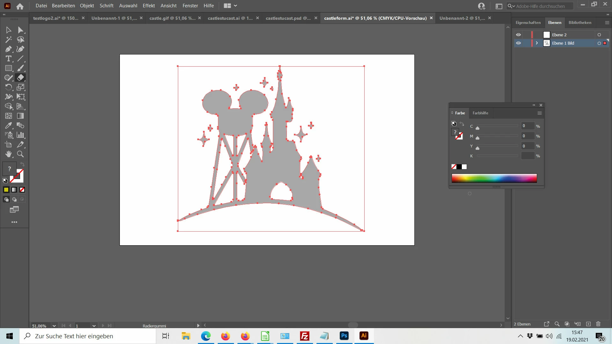The height and width of the screenshot is (344, 612).
Task: Swap fill and stroke colors
Action: click(22, 164)
